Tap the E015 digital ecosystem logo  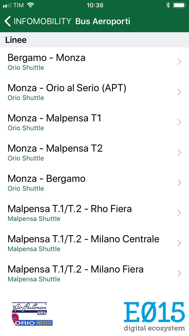(x=154, y=316)
